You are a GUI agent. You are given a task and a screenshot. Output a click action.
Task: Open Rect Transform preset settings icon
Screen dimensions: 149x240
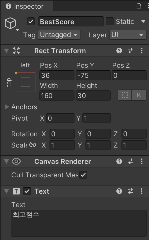[130, 51]
